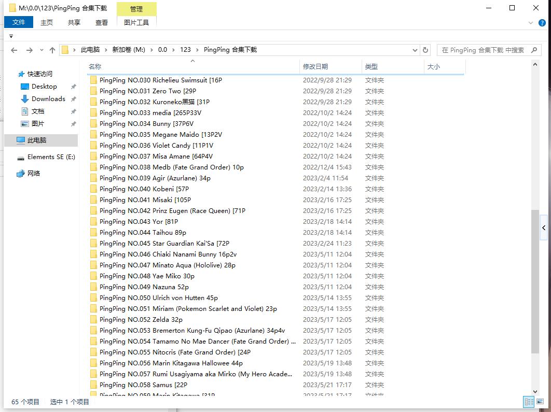
Task: Select the NO.031 Zero Two folder icon
Action: (93, 91)
